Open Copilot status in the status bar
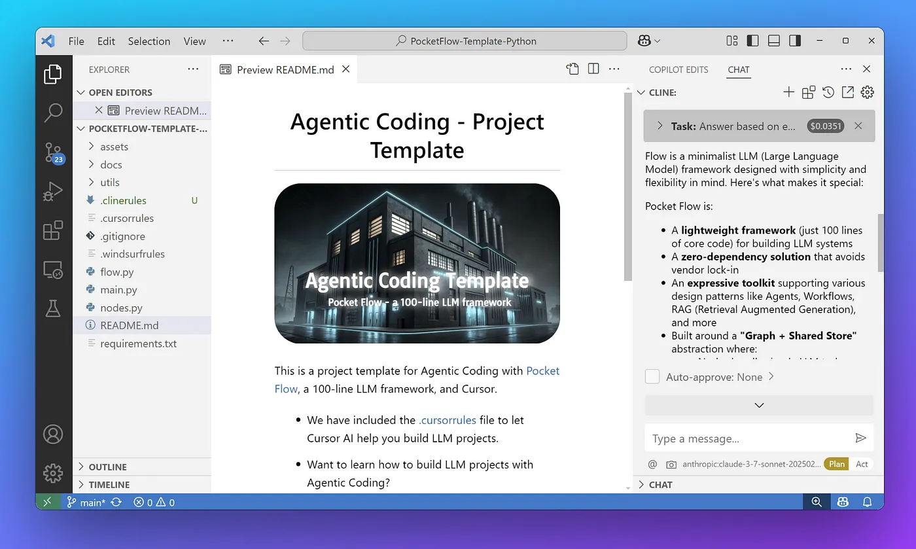 843,502
